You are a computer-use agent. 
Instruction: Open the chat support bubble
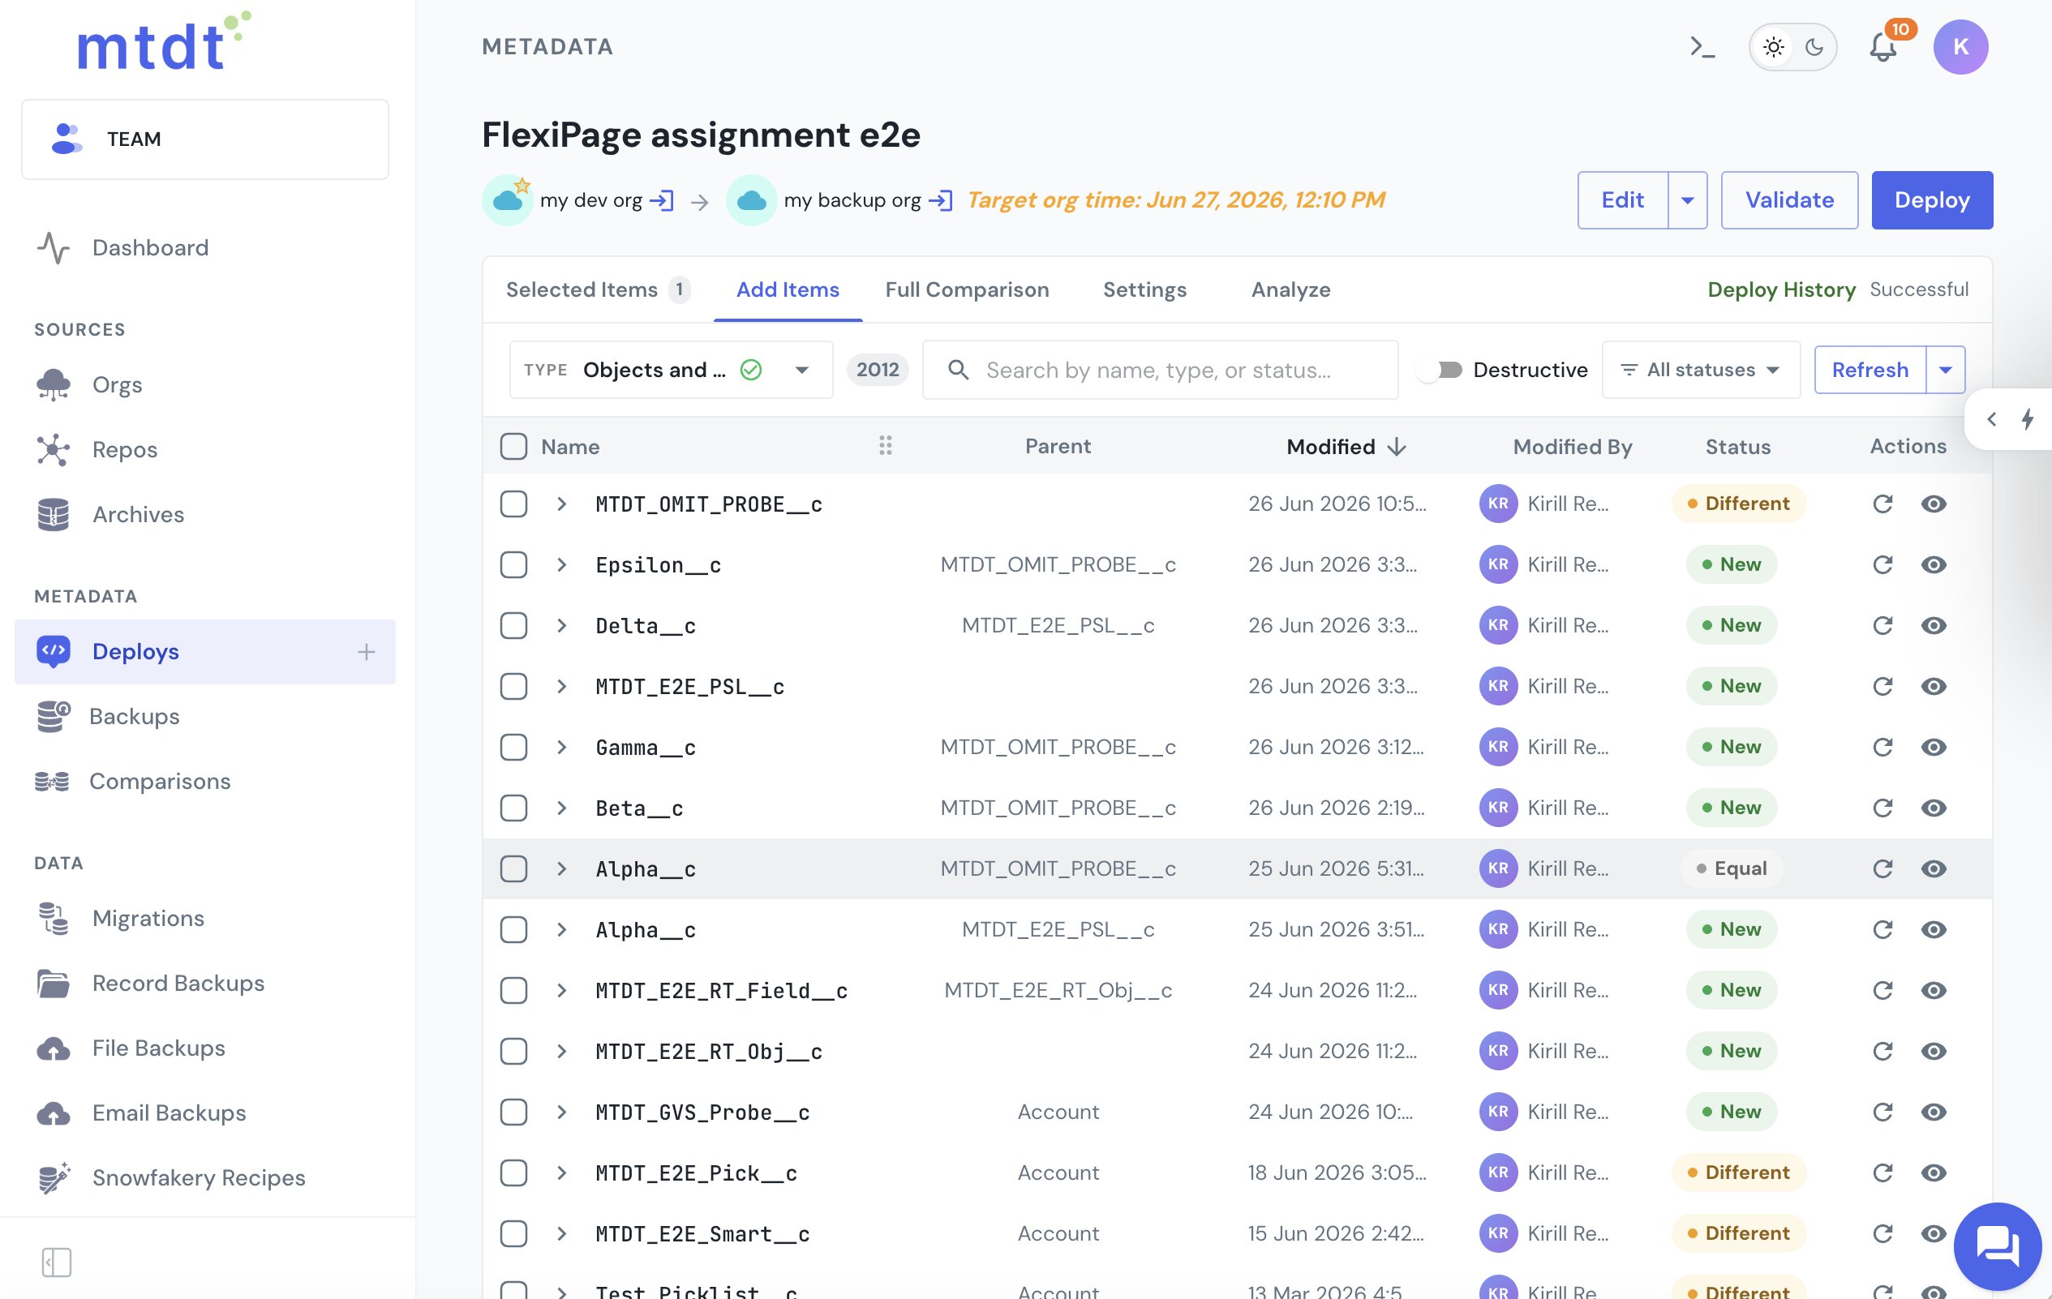click(x=1997, y=1246)
